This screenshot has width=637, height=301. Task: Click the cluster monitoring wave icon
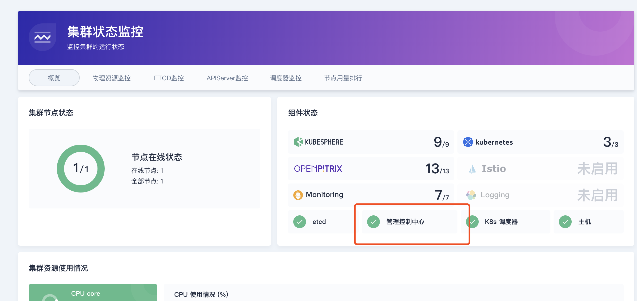[x=43, y=37]
